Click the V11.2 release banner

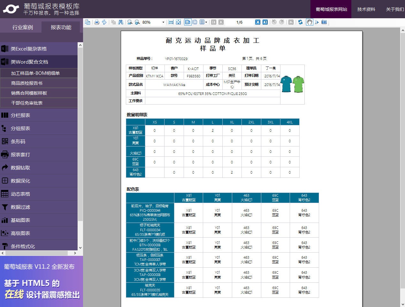42,281
